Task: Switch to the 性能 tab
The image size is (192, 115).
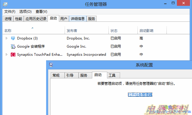Action: tap(19, 19)
